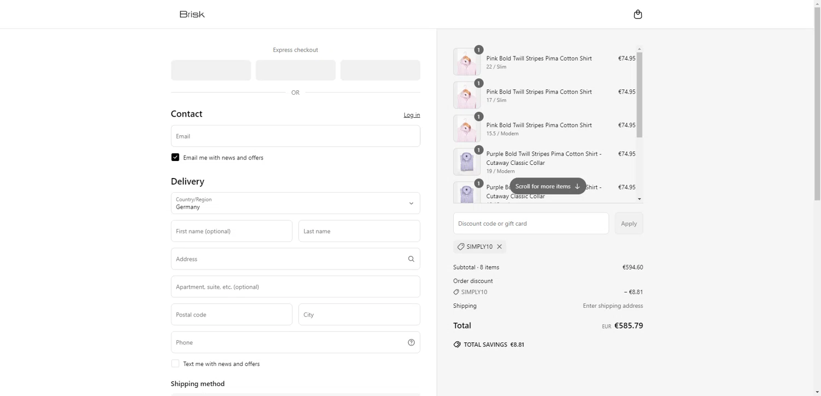Focus the Postal code field
The height and width of the screenshot is (396, 821).
[232, 314]
